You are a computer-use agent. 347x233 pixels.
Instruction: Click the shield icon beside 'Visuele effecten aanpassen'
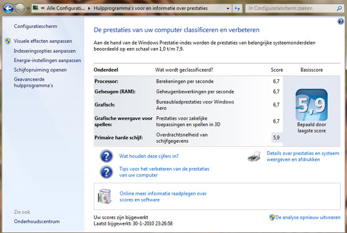(8, 41)
